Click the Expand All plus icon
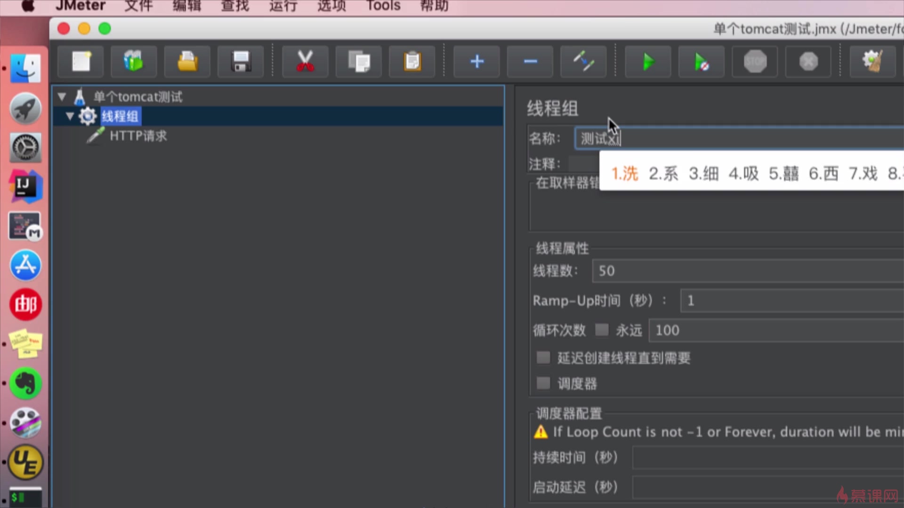 point(476,62)
